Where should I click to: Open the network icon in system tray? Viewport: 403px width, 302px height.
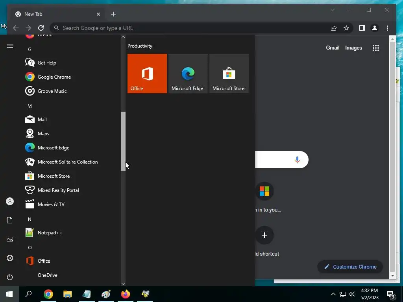(343, 294)
